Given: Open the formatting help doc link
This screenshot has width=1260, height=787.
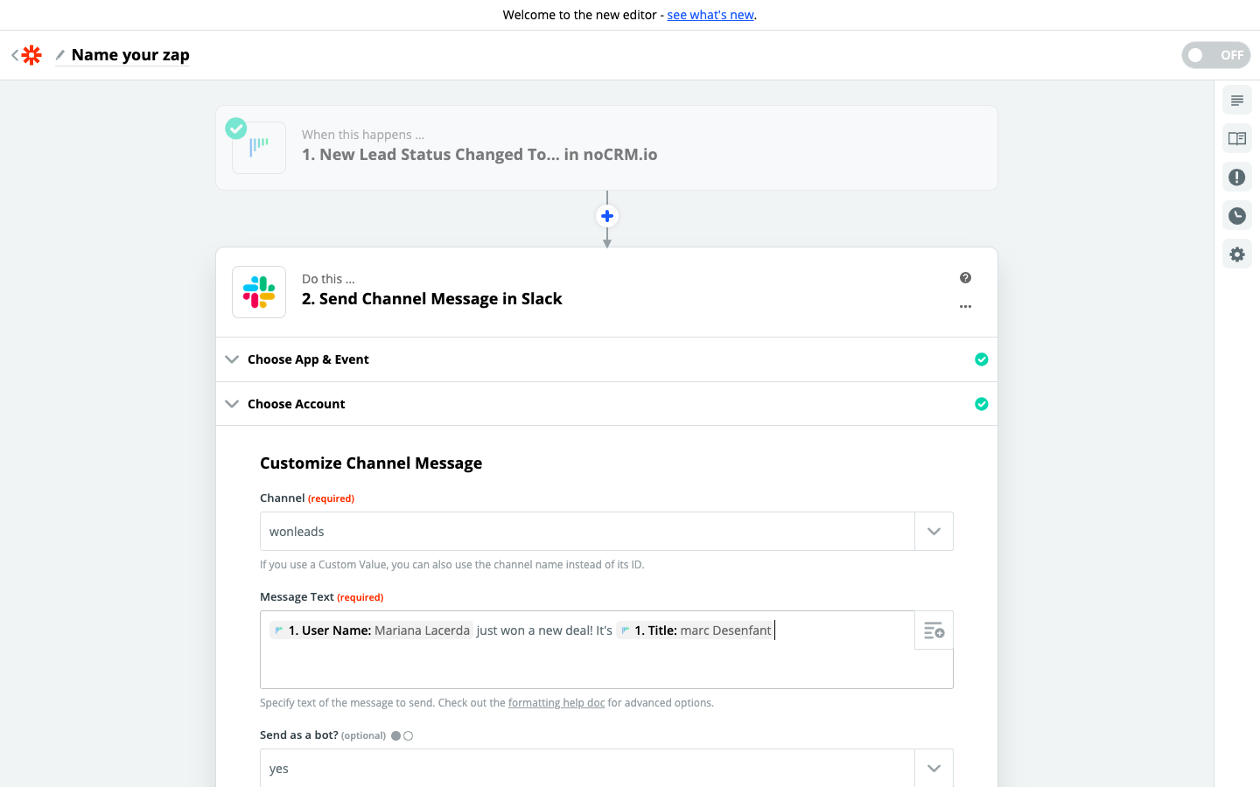Looking at the screenshot, I should [556, 703].
